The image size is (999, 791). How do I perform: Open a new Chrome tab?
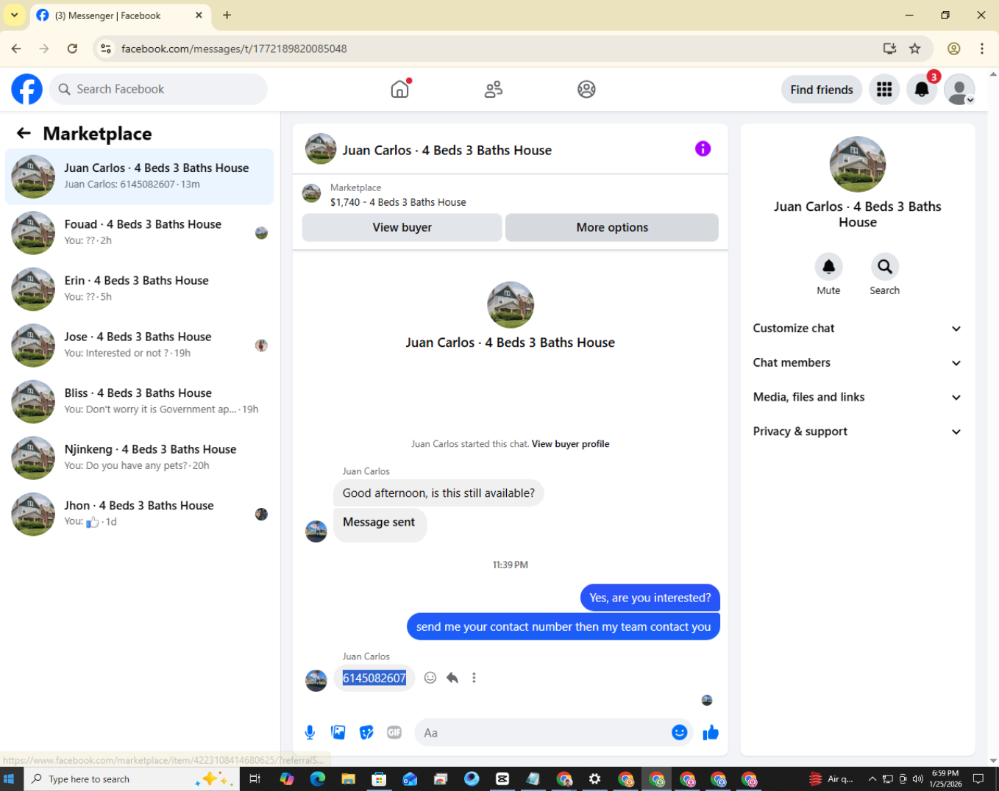(x=227, y=15)
